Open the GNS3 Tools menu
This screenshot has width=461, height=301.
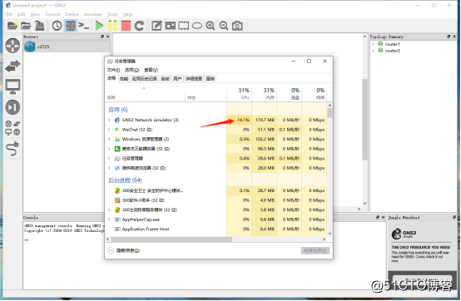112,14
